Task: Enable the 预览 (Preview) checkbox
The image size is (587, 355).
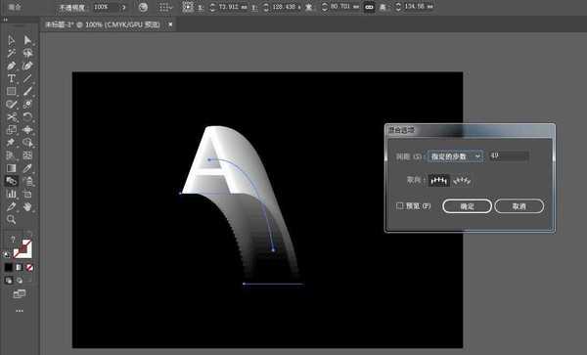Action: point(400,205)
